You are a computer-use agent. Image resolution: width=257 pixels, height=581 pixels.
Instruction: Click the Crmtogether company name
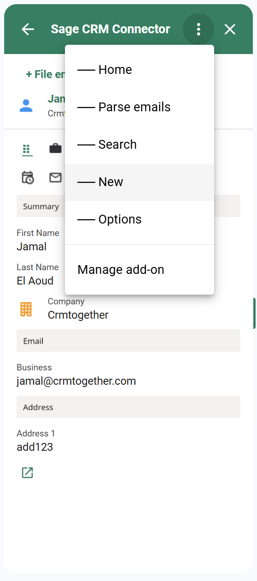coord(78,315)
